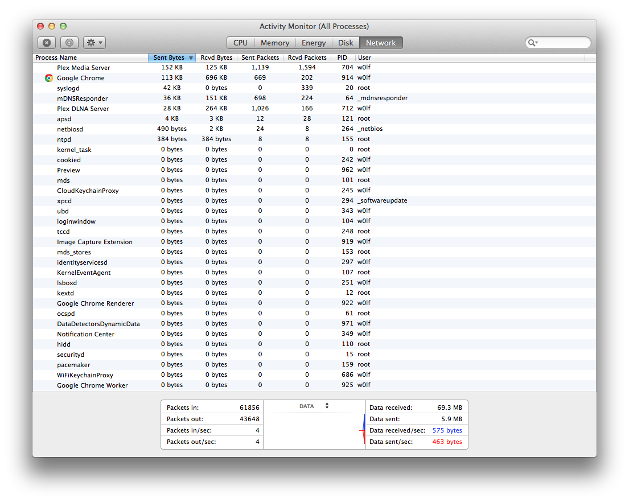Select the identityservicesd process
The width and height of the screenshot is (629, 502).
point(314,262)
